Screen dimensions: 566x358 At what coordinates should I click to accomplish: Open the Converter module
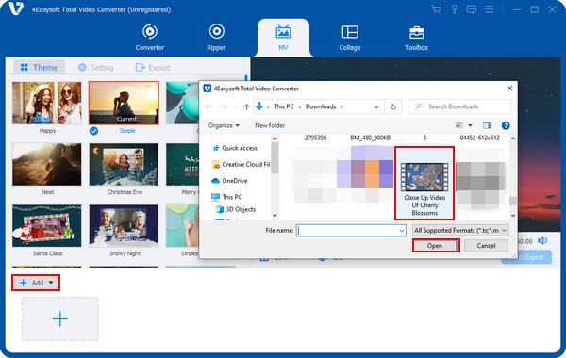(149, 37)
